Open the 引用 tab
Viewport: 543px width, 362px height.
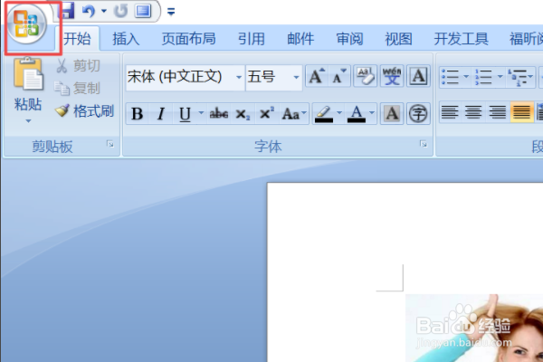pos(252,38)
